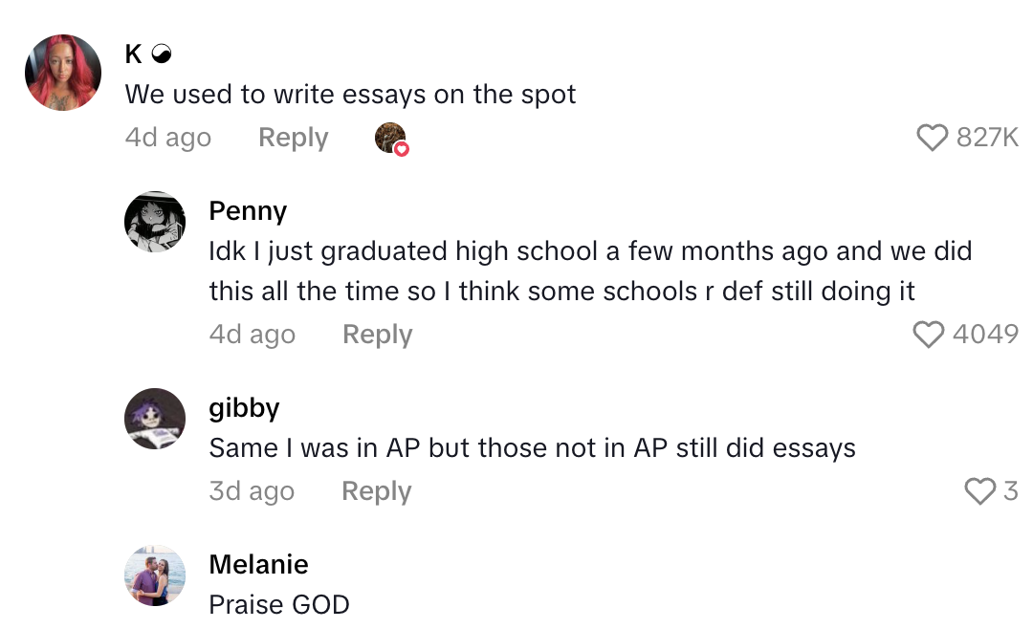Open Penny's username link
This screenshot has height=629, width=1033.
(247, 210)
